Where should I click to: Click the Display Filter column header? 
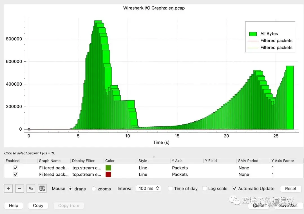pyautogui.click(x=87, y=161)
